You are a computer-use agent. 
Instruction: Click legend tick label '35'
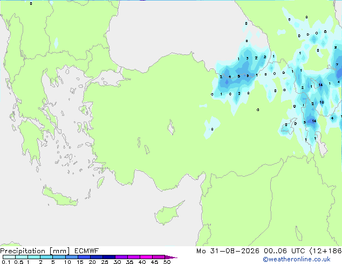point(129,262)
